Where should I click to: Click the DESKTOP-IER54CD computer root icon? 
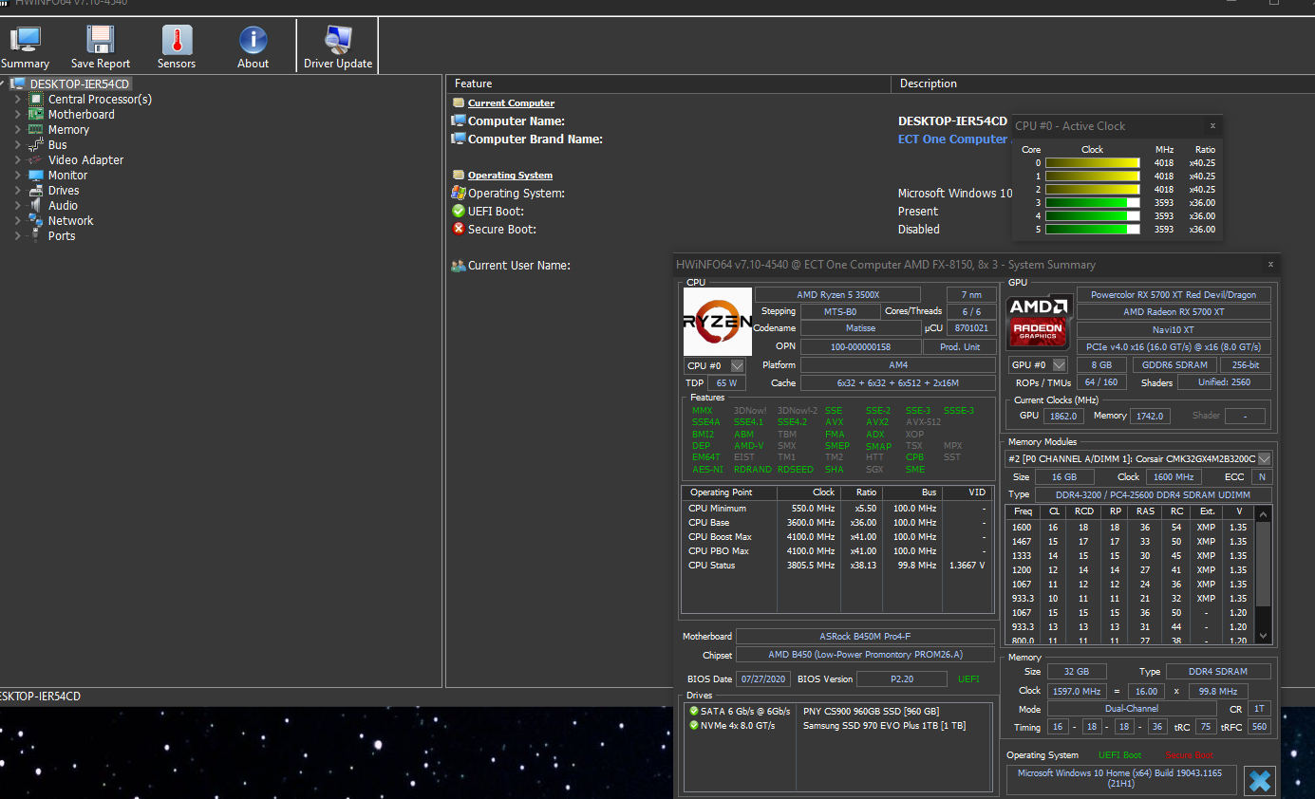pos(18,84)
